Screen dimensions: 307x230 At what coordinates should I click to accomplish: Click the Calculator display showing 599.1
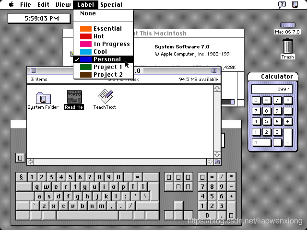click(x=272, y=89)
